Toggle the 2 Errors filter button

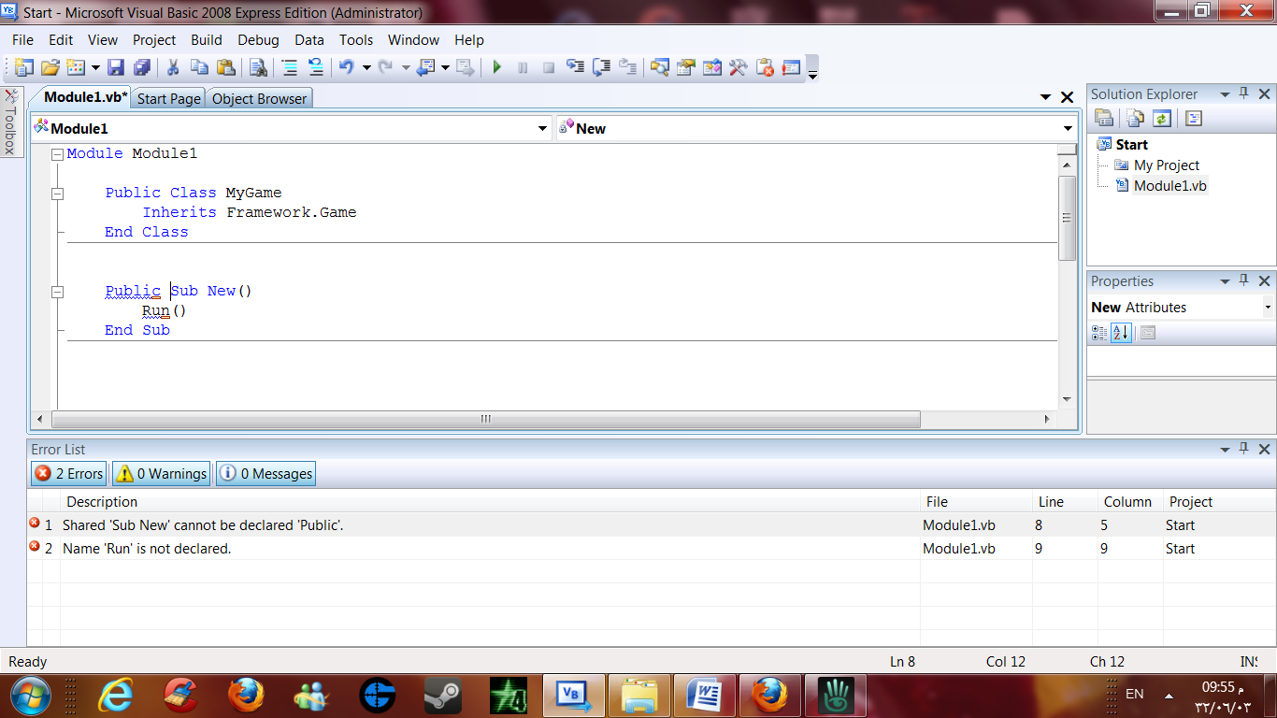point(69,474)
